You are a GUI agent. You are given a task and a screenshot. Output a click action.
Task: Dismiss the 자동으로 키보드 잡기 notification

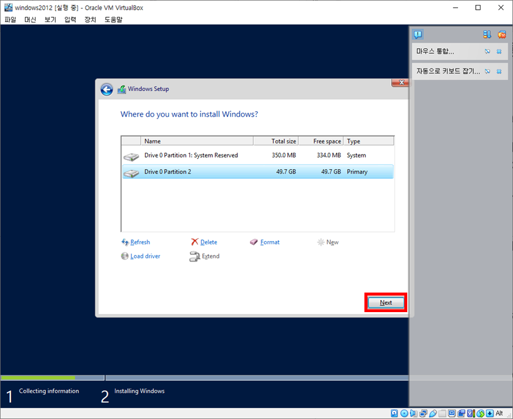499,71
